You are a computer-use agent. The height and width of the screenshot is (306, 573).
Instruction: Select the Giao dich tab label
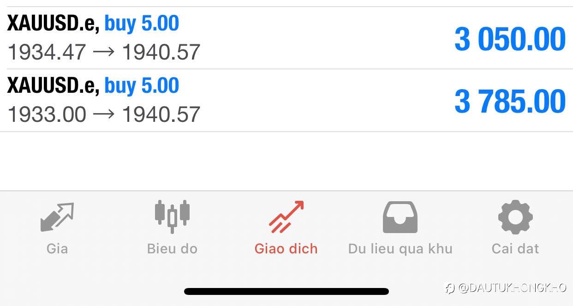pos(286,249)
